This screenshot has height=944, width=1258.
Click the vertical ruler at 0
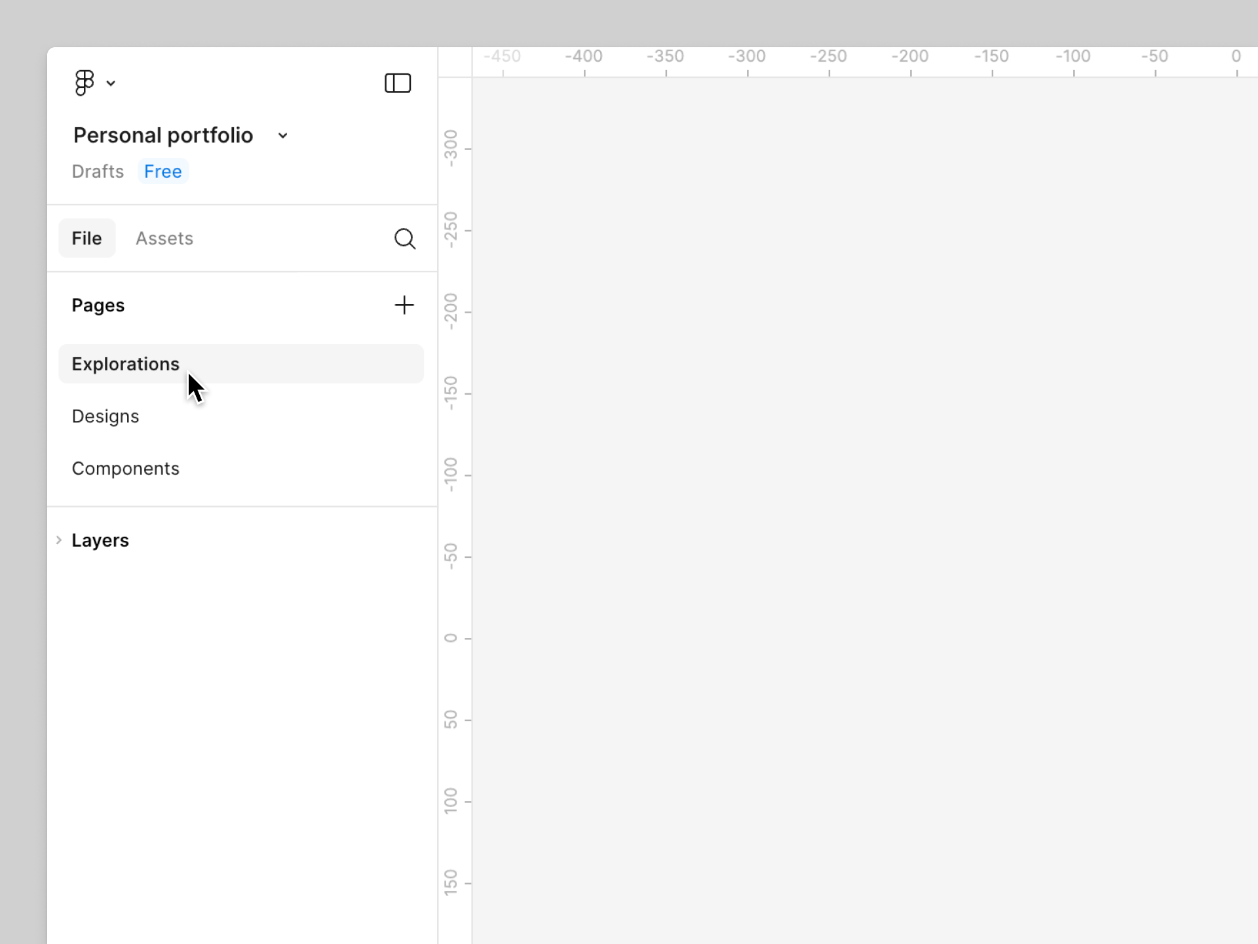[453, 639]
